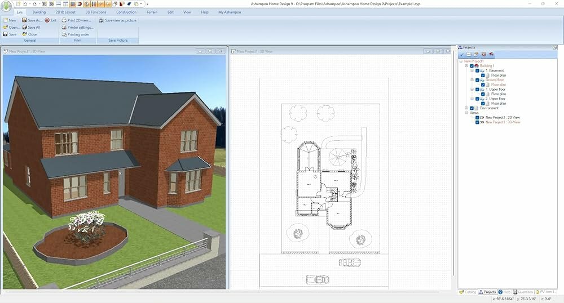Click the Save All icon
564x303 pixels.
click(24, 27)
